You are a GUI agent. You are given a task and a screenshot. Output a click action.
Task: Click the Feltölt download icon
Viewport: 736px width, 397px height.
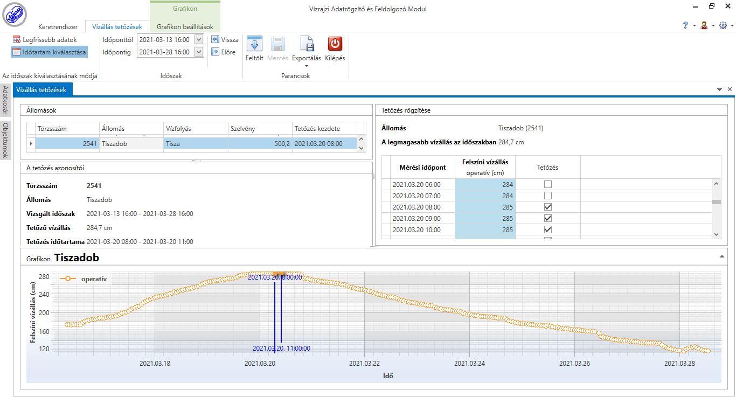[254, 44]
